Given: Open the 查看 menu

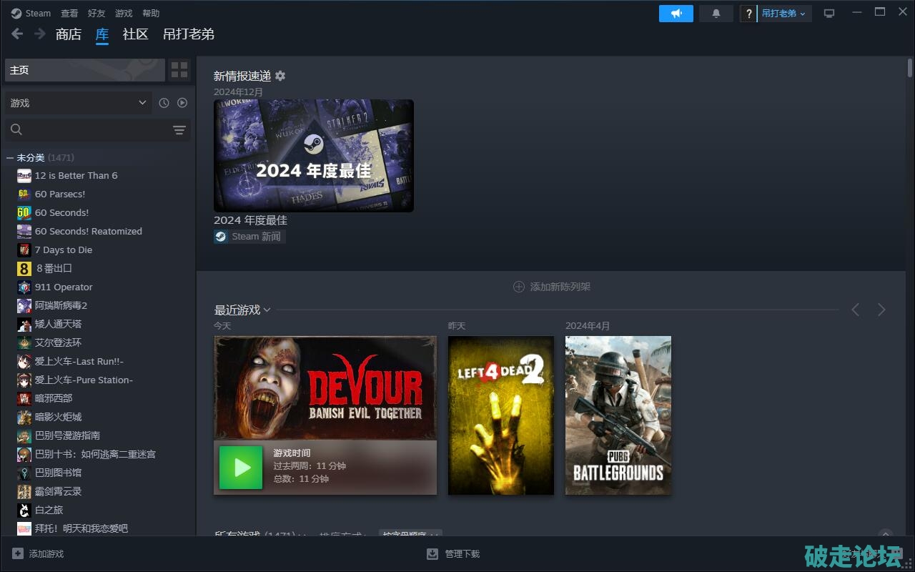Looking at the screenshot, I should coord(69,14).
